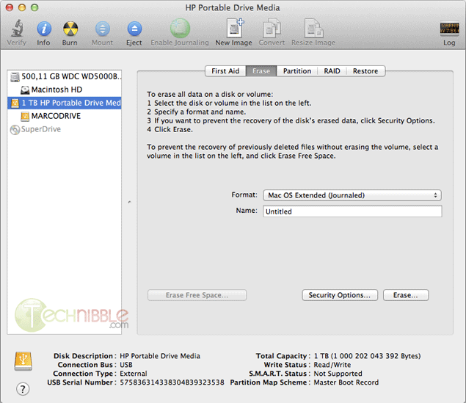Click the help question mark button
The image size is (466, 403).
[23, 389]
